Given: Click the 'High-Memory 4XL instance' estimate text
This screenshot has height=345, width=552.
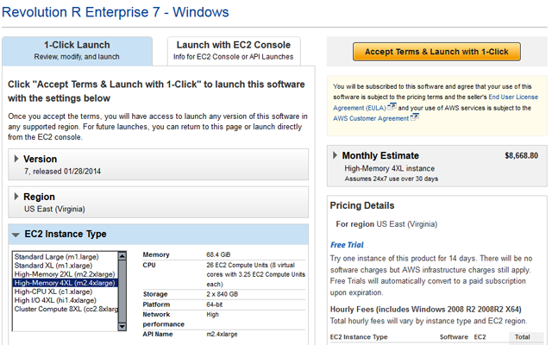Looking at the screenshot, I should 389,169.
